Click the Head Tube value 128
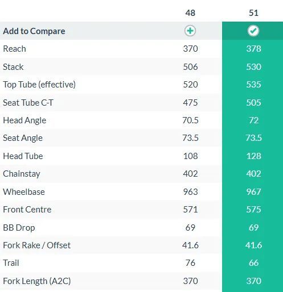Image resolution: width=283 pixels, height=292 pixels. 254,156
